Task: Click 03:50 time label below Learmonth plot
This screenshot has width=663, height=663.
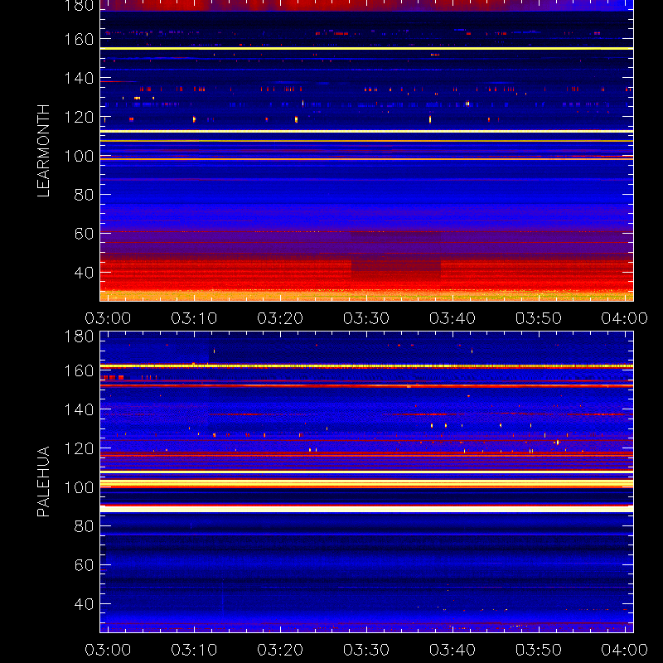Action: (x=538, y=318)
